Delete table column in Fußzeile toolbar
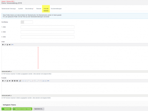The image size is (148, 111). coord(40,81)
